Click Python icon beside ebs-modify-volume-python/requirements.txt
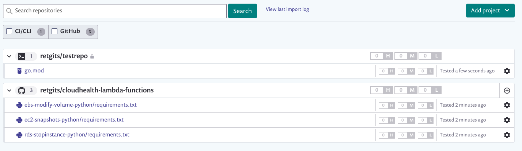 (19, 105)
